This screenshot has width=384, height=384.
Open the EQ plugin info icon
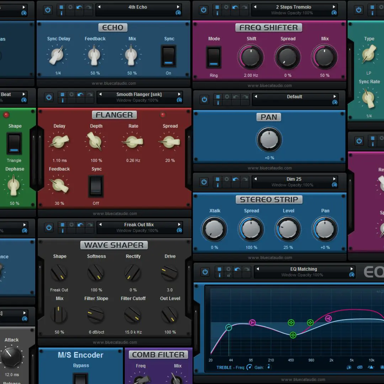click(219, 276)
